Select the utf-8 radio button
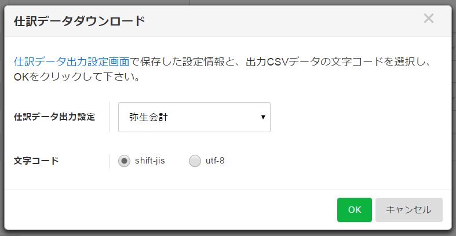 click(195, 161)
